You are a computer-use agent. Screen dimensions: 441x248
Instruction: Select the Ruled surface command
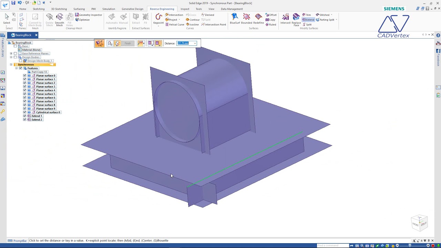271,24
